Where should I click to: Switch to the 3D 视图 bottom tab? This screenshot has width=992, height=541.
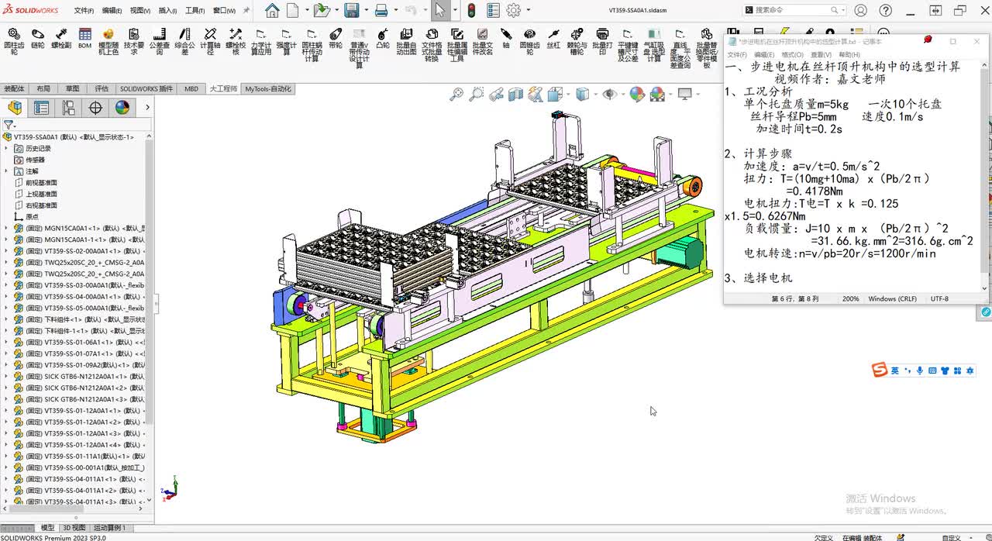click(74, 528)
